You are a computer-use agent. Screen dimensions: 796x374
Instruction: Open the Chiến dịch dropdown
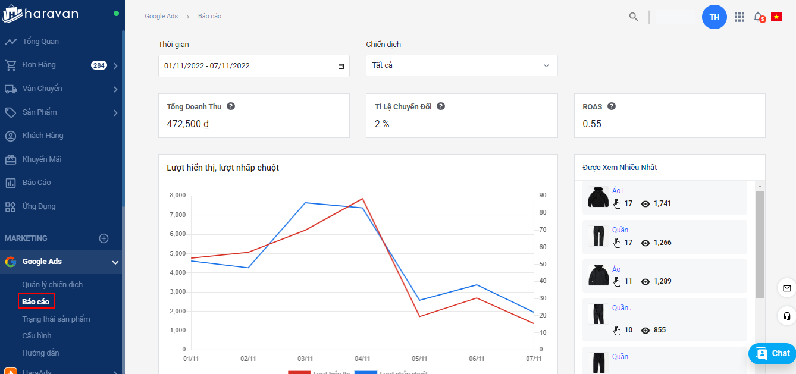coord(462,65)
